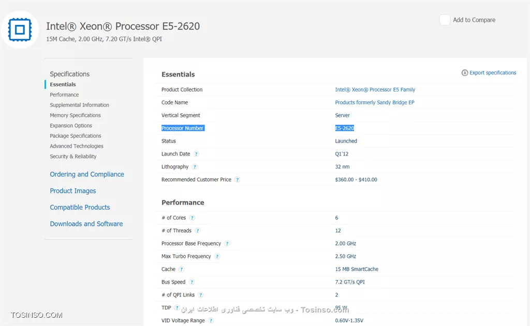Viewport: 530px width, 326px height.
Task: Click the Code Name label
Action: 174,102
